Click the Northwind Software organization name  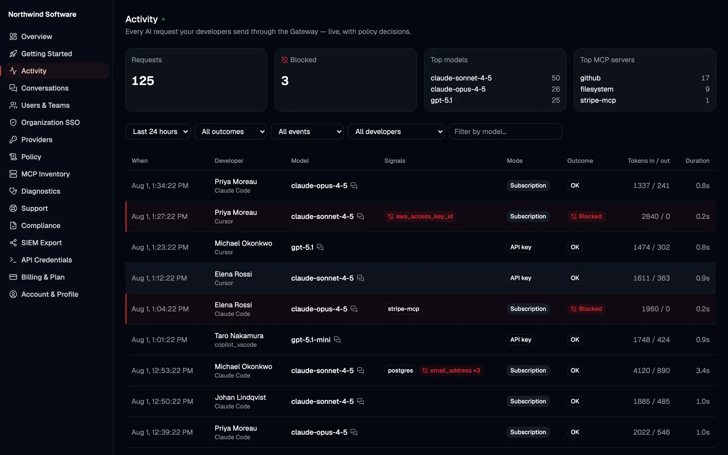tap(42, 14)
